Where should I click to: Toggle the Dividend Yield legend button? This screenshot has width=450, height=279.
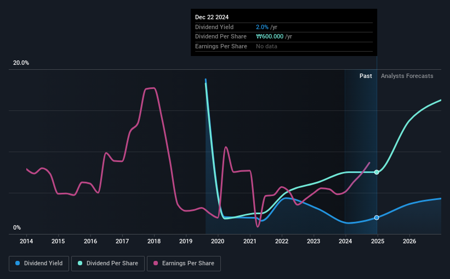pos(39,264)
